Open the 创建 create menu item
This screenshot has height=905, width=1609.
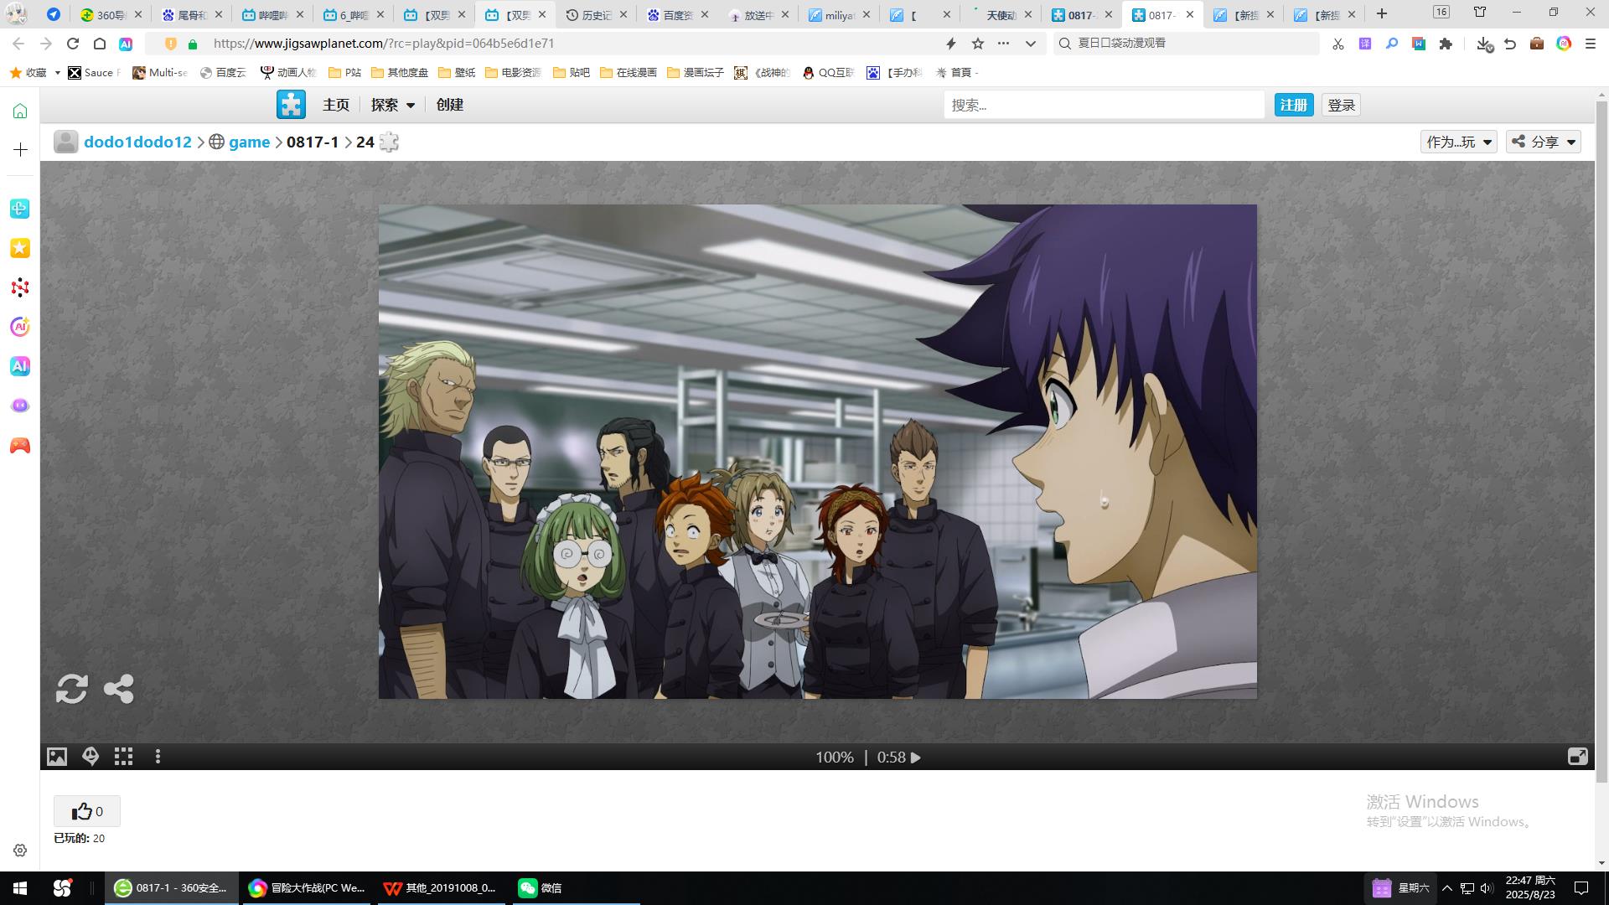(450, 105)
